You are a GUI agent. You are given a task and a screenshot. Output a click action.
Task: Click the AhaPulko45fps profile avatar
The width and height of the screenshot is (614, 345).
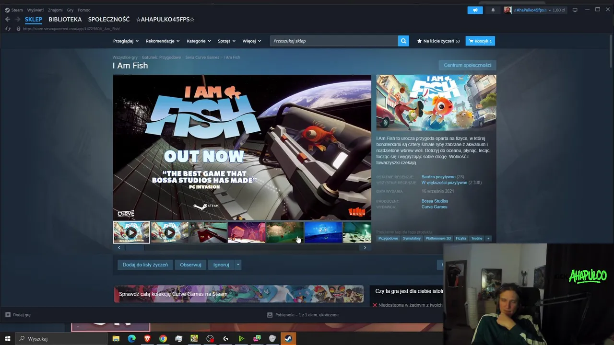(x=508, y=10)
